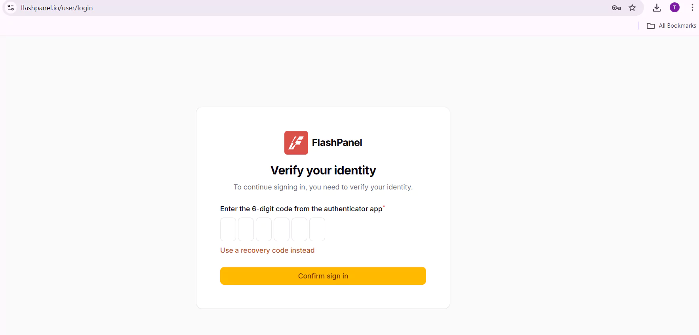Click the flashpanel.io URL in address bar
The image size is (699, 335).
pyautogui.click(x=57, y=8)
